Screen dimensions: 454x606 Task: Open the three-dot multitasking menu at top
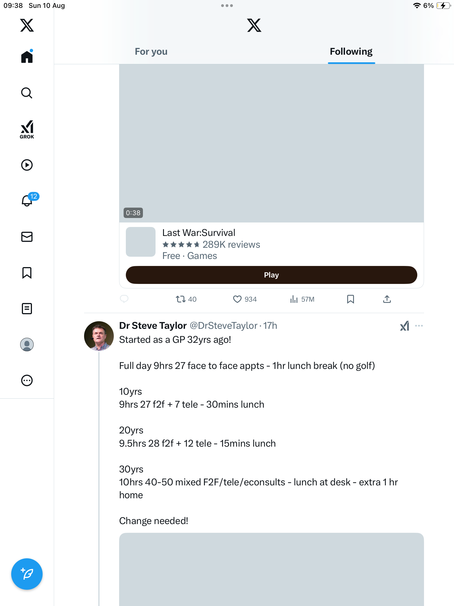coord(227,6)
